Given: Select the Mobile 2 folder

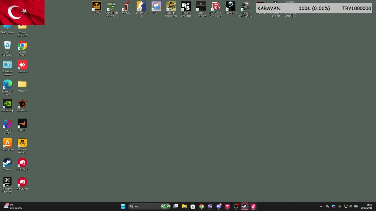Looking at the screenshot, I should [22, 86].
